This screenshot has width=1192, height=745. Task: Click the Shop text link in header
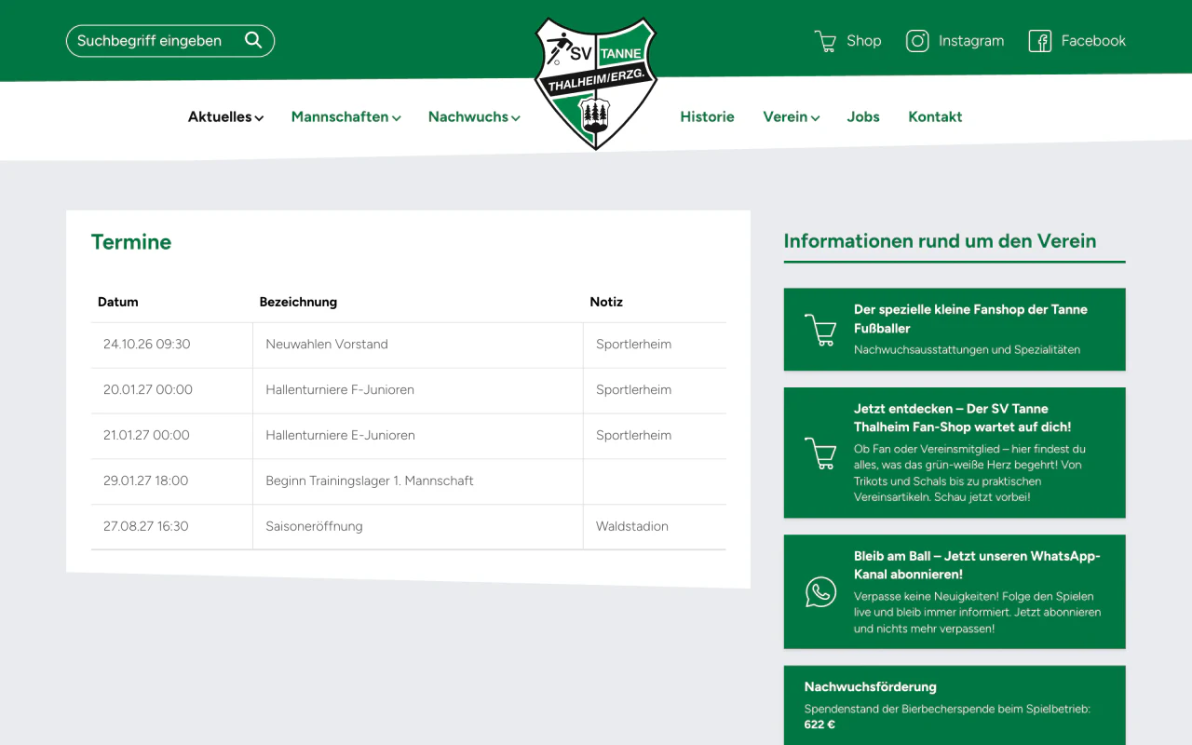coord(864,41)
